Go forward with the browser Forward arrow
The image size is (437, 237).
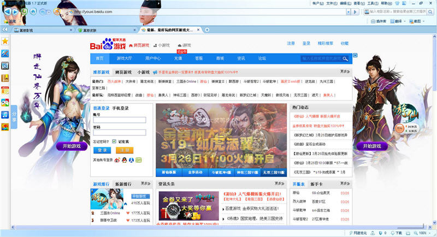coord(15,11)
